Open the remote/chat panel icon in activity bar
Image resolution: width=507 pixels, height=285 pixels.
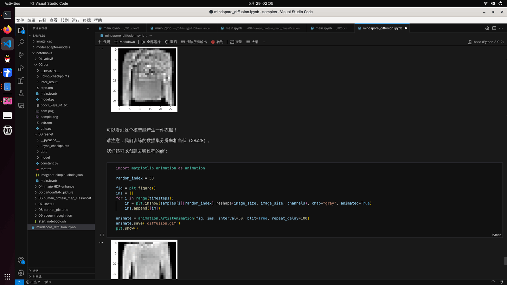tap(21, 106)
